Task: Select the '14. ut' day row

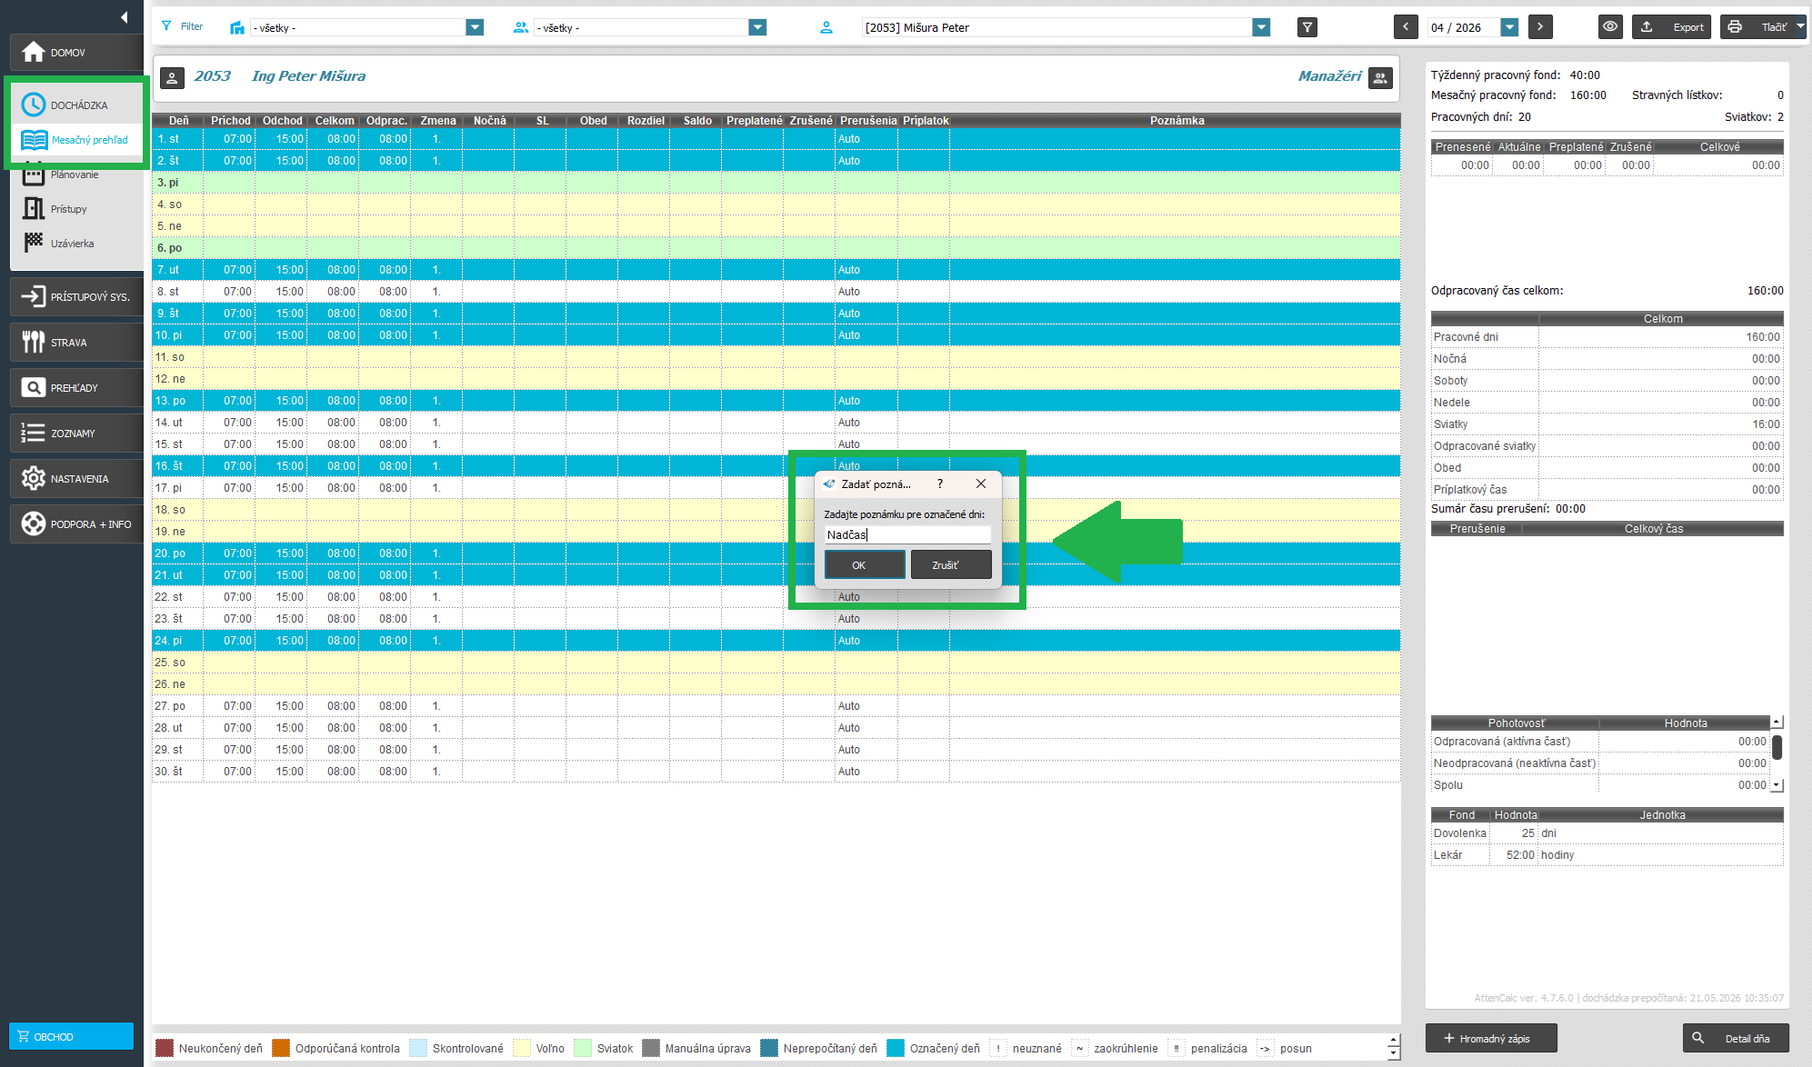Action: [x=776, y=423]
